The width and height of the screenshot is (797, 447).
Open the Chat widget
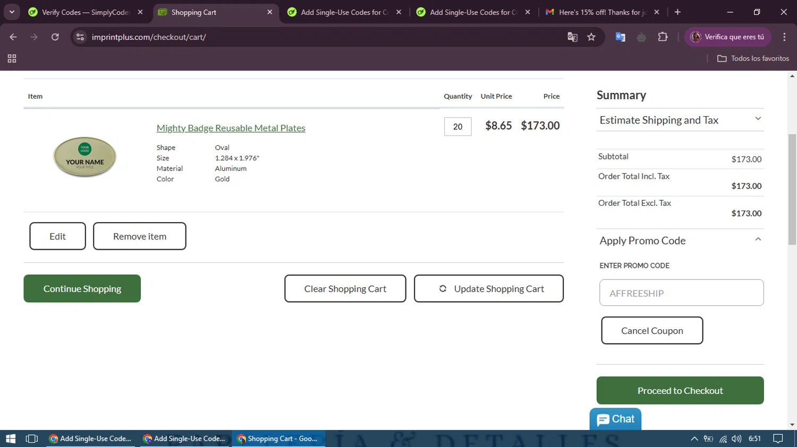(615, 419)
